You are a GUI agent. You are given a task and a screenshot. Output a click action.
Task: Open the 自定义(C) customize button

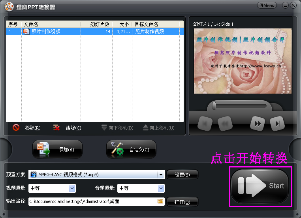[x=131, y=149]
